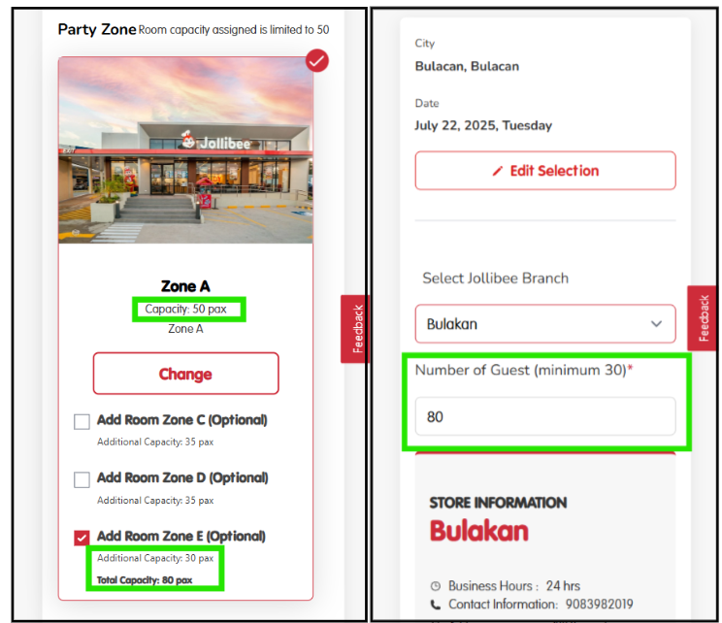Click the pencil icon in Edit Selection
This screenshot has height=623, width=722.
tap(498, 171)
